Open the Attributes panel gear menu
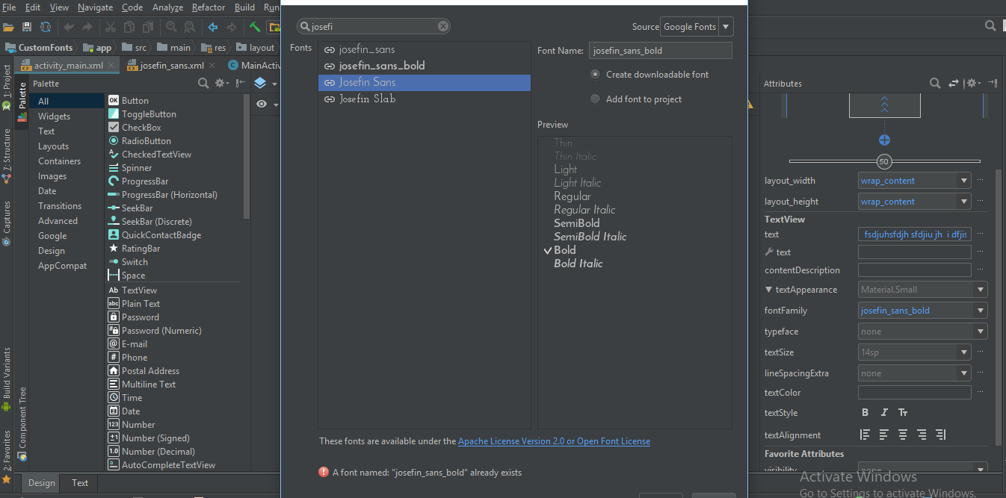Viewport: 1006px width, 498px height. click(973, 84)
